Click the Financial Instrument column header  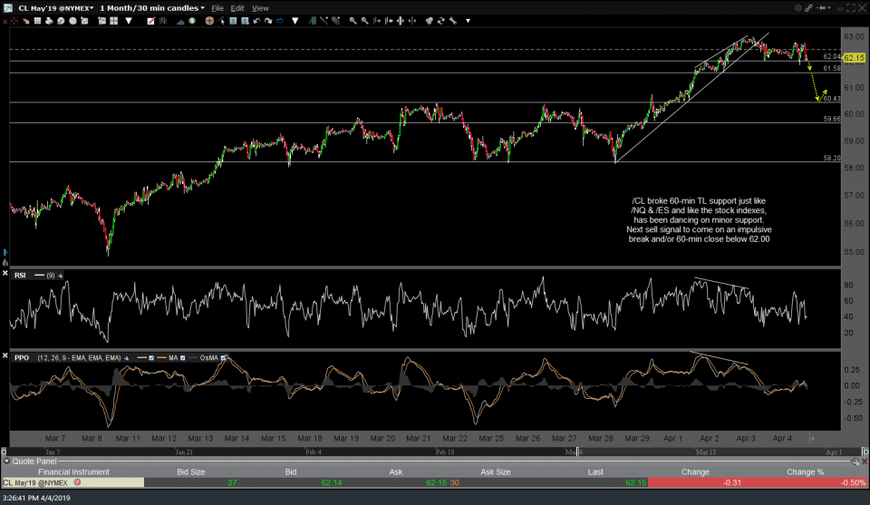tap(73, 471)
